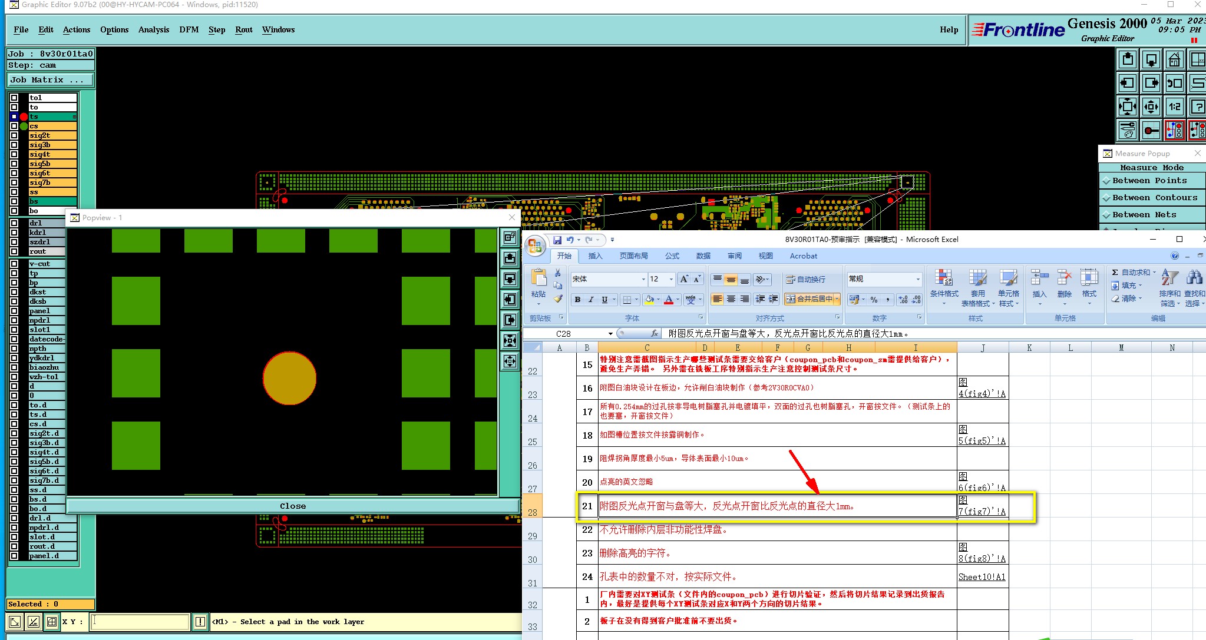The image size is (1206, 640).
Task: Click Excel format painter brush icon
Action: [557, 299]
